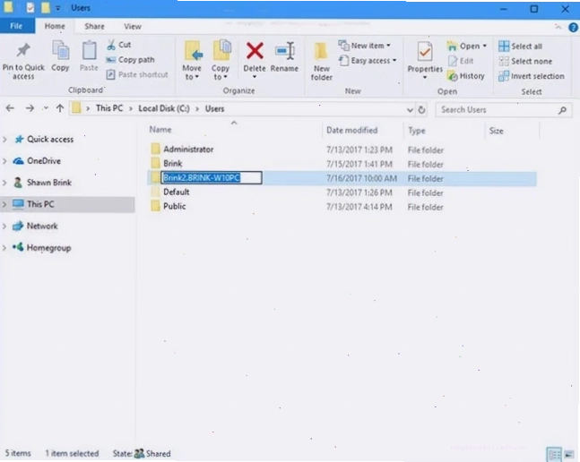Switch to the Share ribbon tab
The image size is (580, 462).
[94, 27]
